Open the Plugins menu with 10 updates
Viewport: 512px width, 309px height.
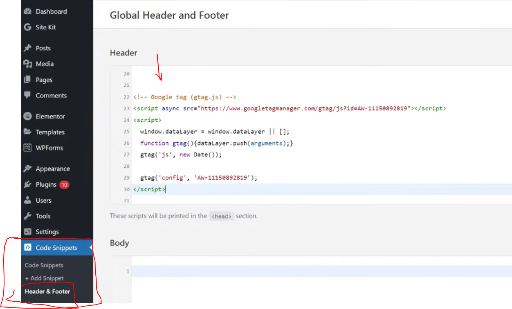(x=46, y=185)
